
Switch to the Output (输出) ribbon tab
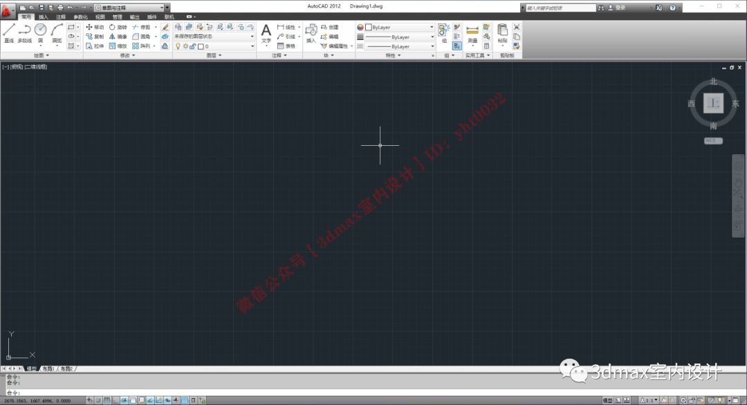[x=135, y=17]
